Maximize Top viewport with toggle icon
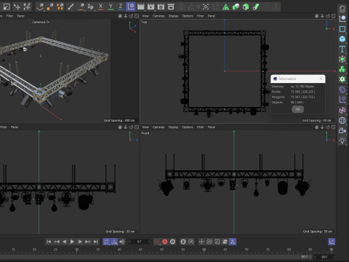This screenshot has height=262, width=349. 334,16
